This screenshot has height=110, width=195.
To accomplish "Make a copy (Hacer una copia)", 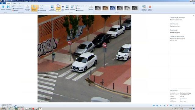I will [x=27, y=8].
